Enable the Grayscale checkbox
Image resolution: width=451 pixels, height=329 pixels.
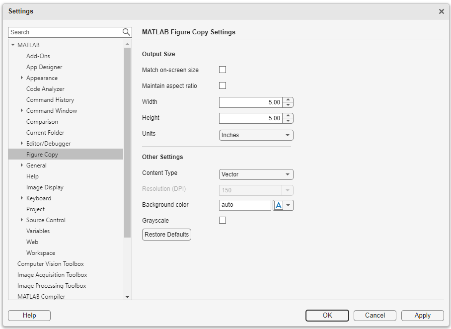(x=223, y=220)
